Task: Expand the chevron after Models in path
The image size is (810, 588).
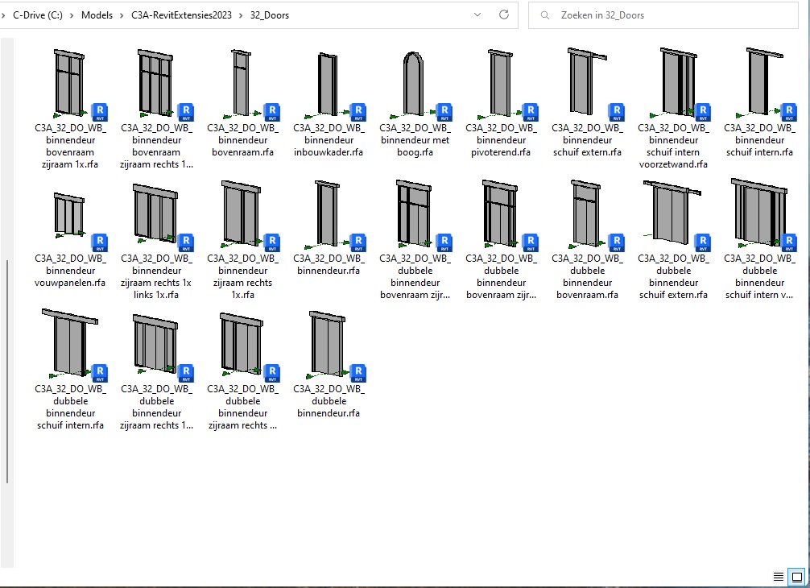Action: click(122, 15)
